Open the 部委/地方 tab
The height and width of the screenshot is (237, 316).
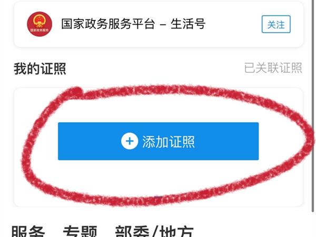[x=154, y=231]
